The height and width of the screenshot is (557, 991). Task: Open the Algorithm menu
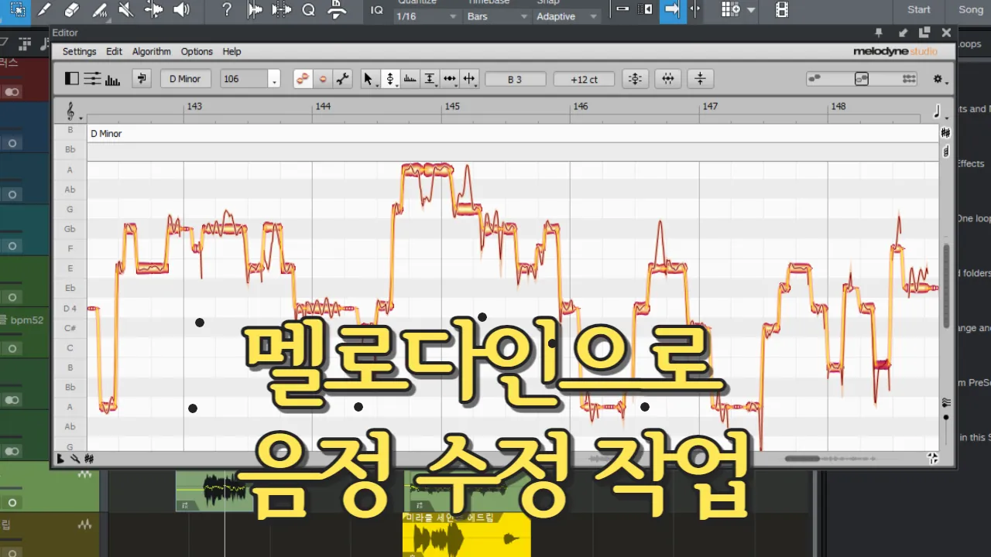pos(151,52)
